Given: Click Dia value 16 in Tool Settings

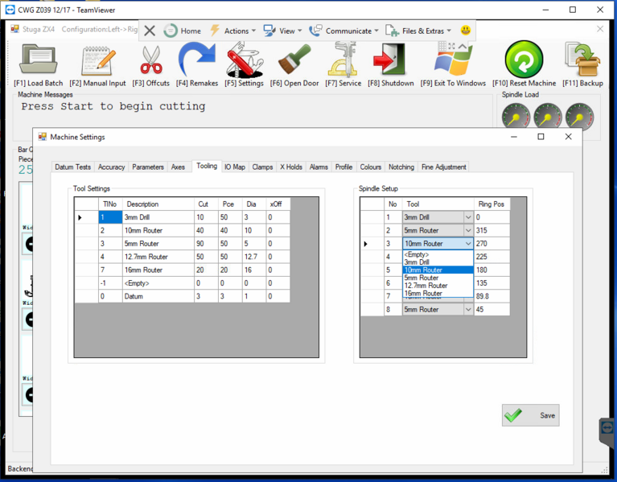Looking at the screenshot, I should click(x=254, y=270).
